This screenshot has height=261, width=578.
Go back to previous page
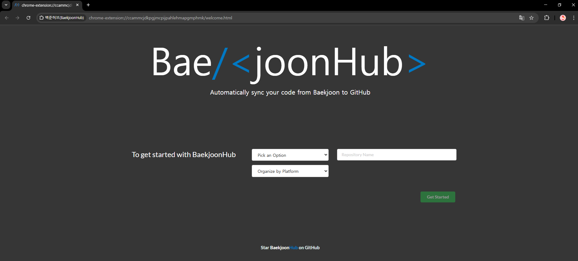tap(7, 18)
